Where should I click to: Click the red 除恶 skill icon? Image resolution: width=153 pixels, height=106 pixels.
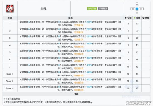click(x=10, y=9)
